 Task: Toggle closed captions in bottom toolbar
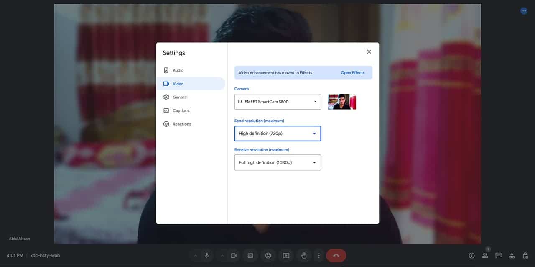[250, 256]
